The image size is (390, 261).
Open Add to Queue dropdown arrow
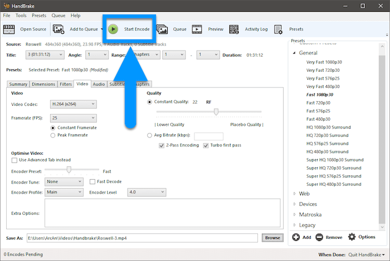point(102,29)
